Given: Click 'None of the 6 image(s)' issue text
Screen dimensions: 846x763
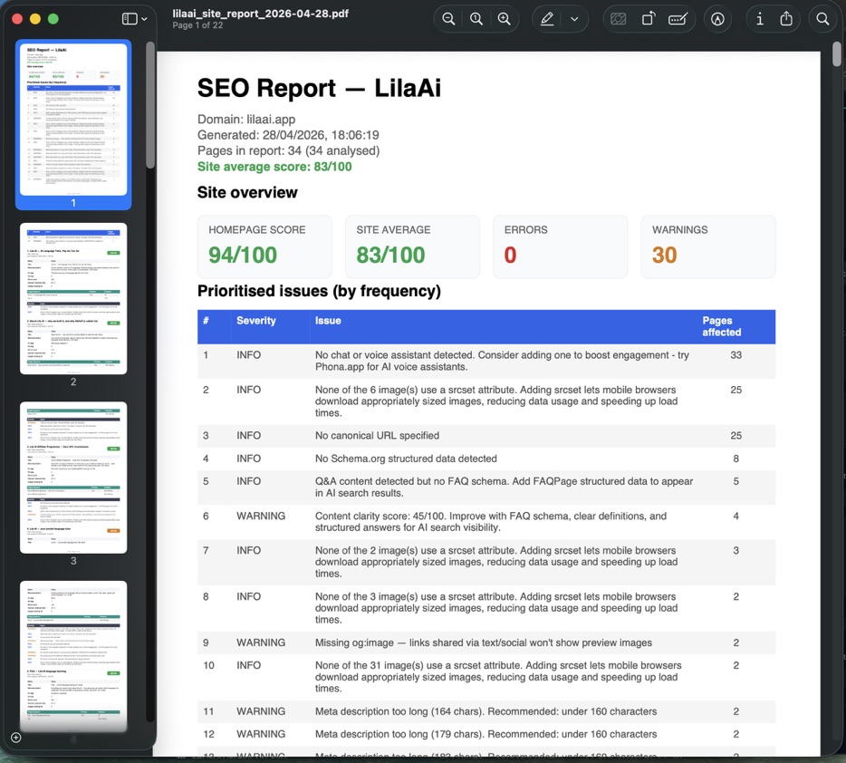Looking at the screenshot, I should coord(496,401).
